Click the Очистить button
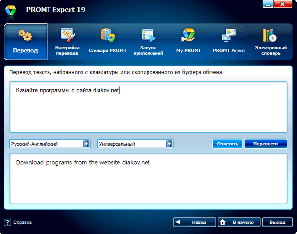297x234 pixels. click(x=227, y=144)
